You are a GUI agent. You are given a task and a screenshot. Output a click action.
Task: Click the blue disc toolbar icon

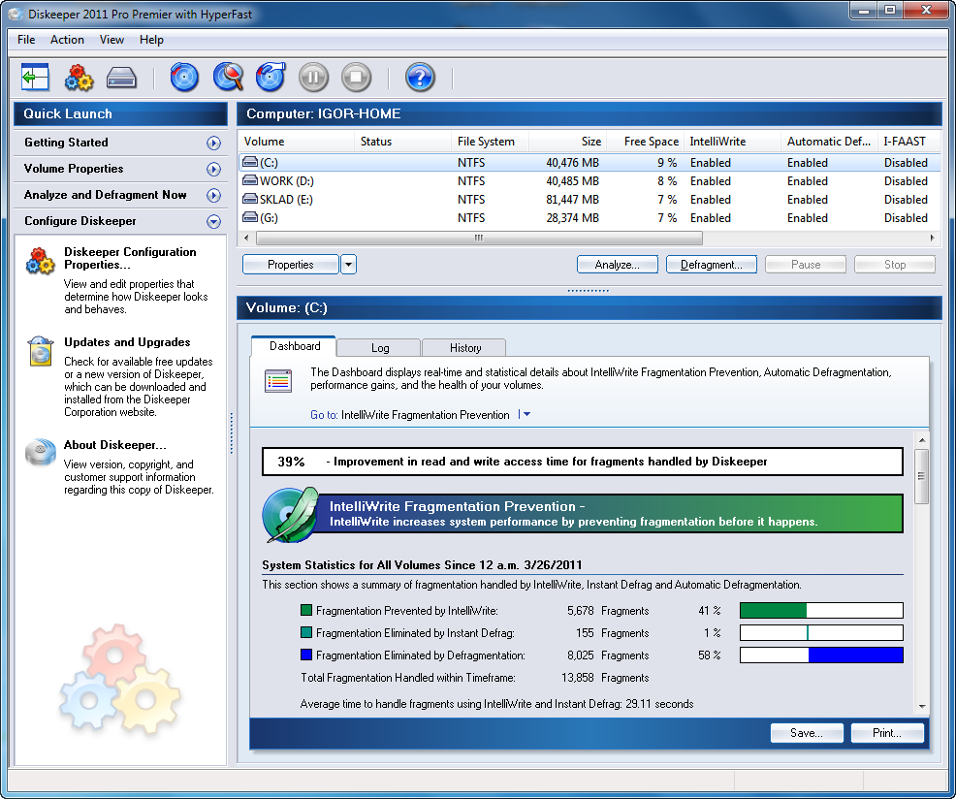184,78
